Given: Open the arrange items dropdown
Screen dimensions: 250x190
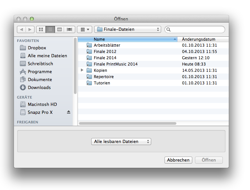Looking at the screenshot, I should (85, 29).
